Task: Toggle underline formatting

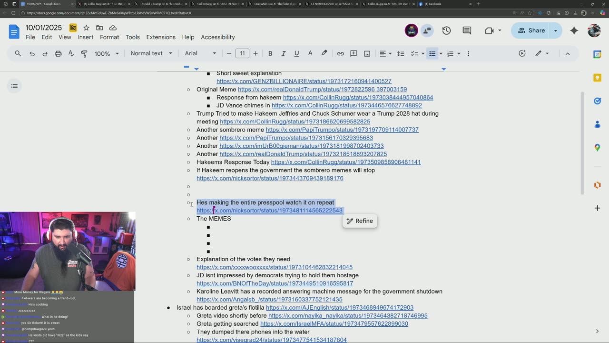Action: pyautogui.click(x=296, y=53)
